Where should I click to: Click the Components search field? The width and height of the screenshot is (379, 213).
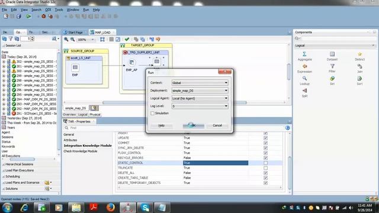pos(338,38)
